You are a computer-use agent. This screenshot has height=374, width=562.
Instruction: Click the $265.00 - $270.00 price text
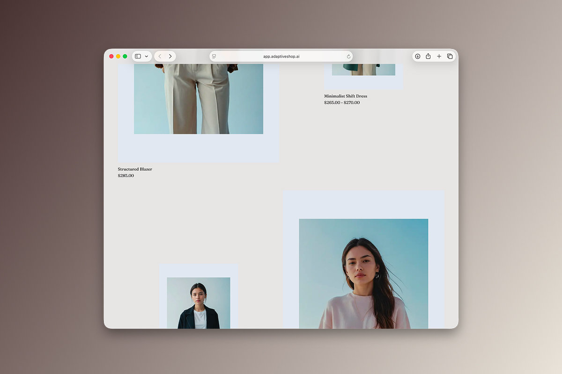pos(341,102)
